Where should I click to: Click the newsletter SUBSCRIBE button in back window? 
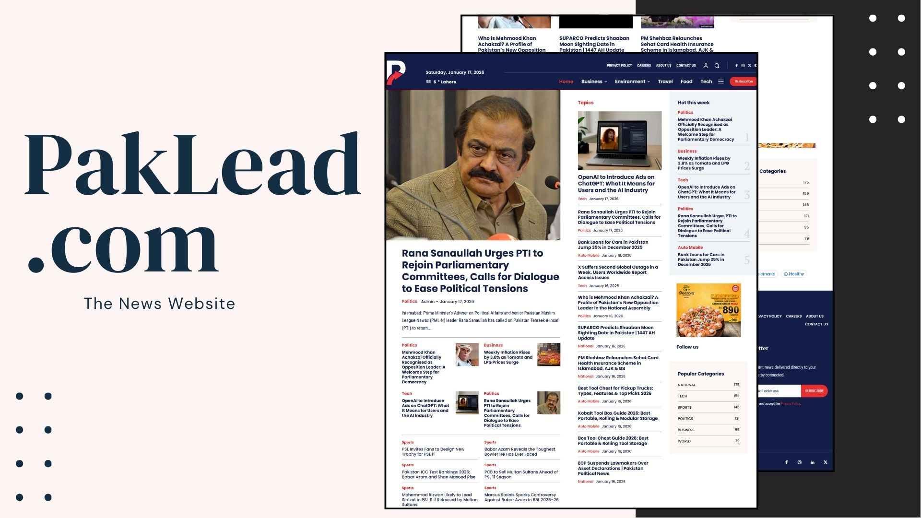click(x=814, y=391)
